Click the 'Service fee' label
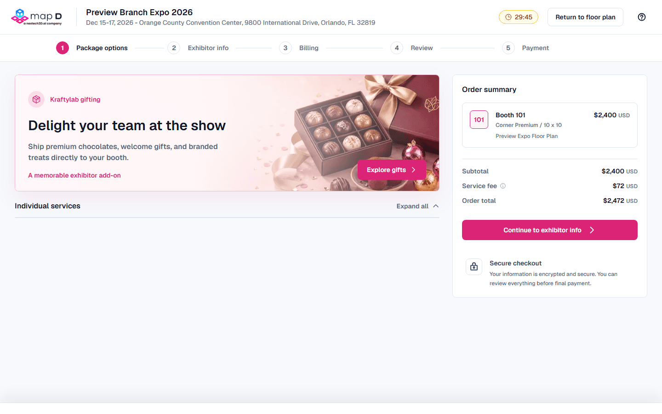 pos(479,186)
